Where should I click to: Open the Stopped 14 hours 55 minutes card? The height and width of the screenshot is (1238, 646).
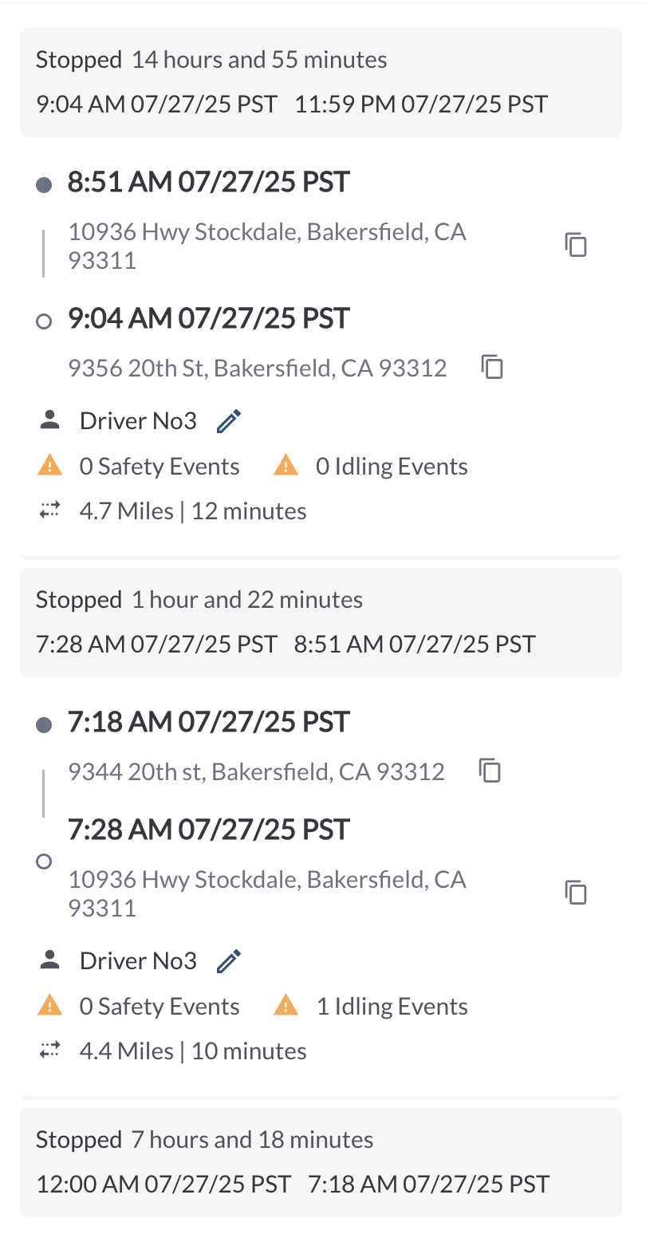point(321,82)
